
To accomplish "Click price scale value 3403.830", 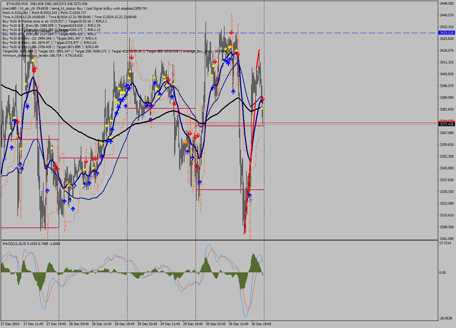I will (446, 74).
